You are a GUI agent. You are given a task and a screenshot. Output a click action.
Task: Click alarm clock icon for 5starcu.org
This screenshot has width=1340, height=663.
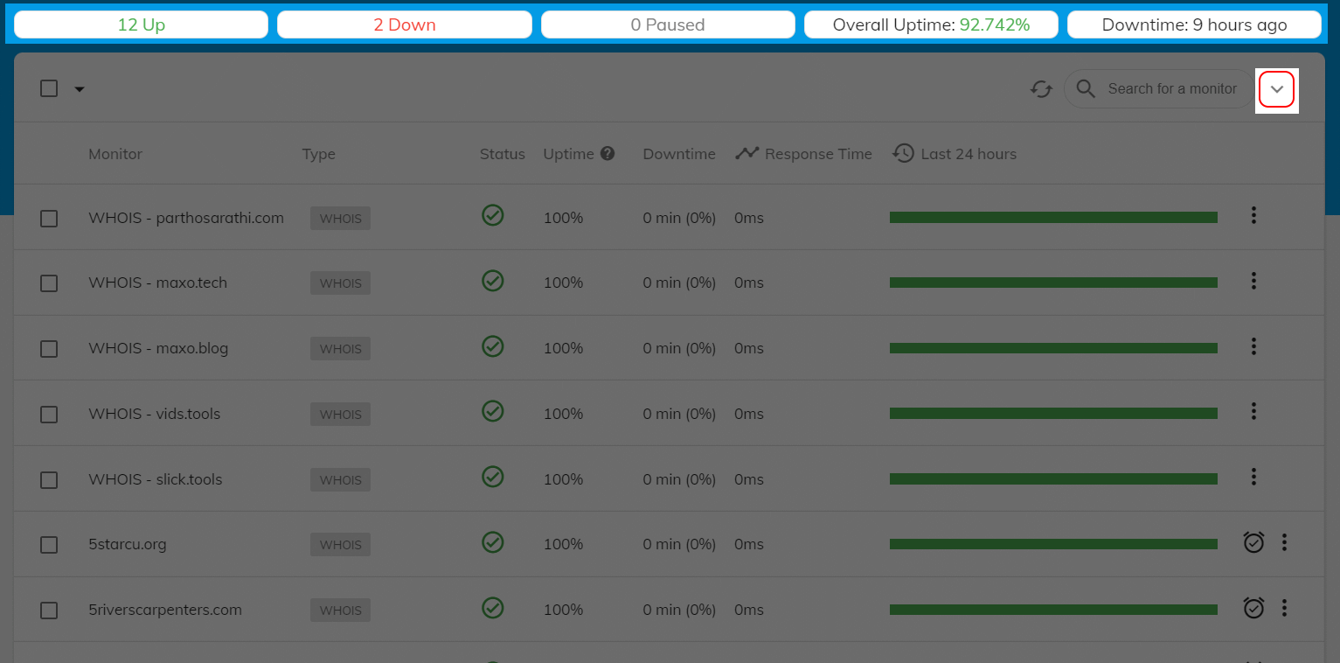[1253, 542]
